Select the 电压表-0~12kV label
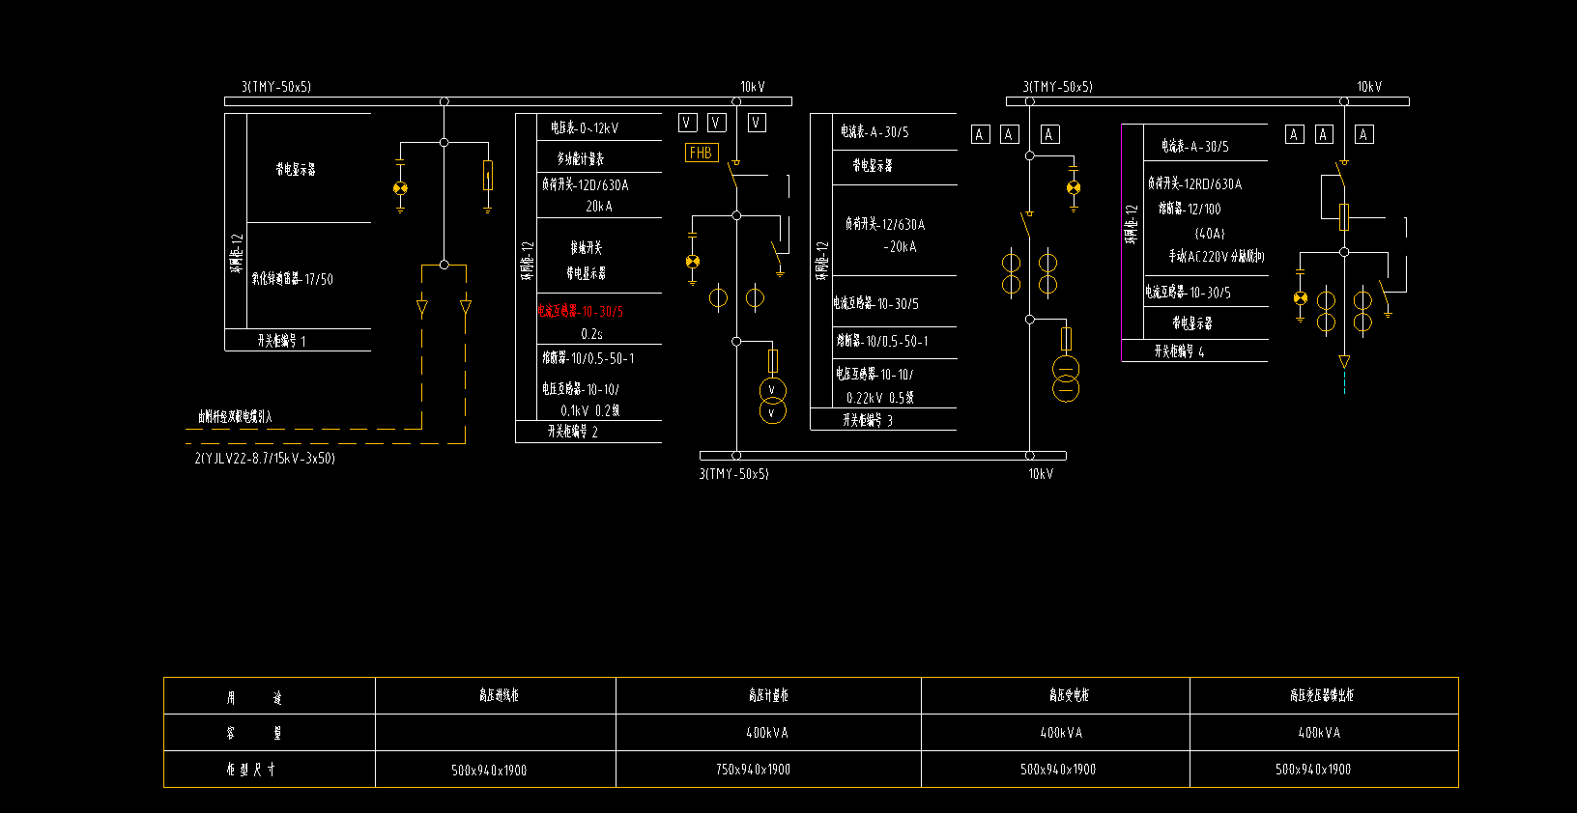 [585, 127]
